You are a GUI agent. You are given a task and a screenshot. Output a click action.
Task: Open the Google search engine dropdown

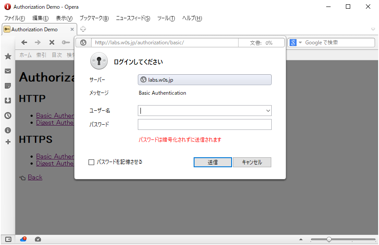[x=295, y=43]
